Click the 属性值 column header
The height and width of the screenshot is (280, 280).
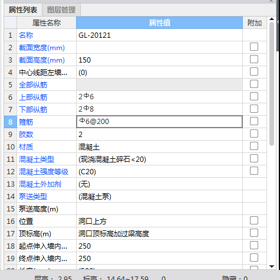159,23
